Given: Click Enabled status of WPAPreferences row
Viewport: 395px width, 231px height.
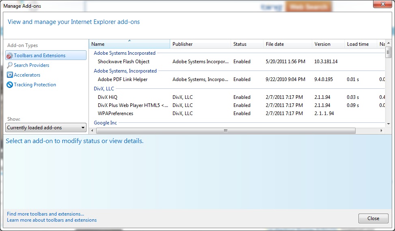Looking at the screenshot, I should (x=242, y=113).
